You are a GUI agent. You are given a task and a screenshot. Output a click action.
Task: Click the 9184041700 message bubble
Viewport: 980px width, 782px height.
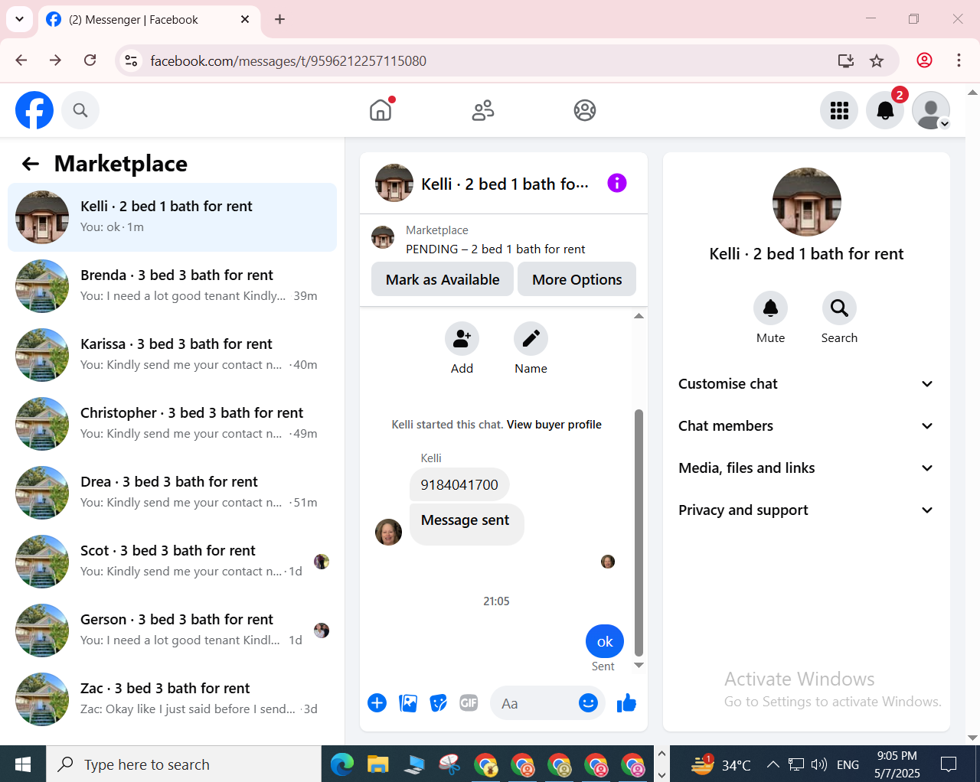point(459,484)
